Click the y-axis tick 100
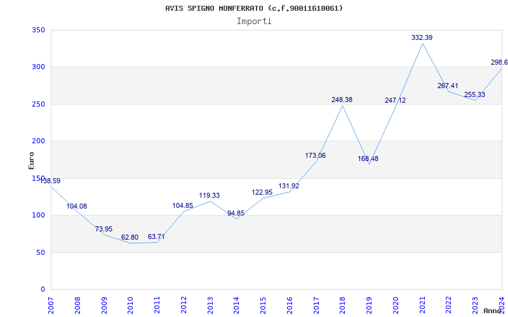This screenshot has width=508, height=317. [38, 215]
